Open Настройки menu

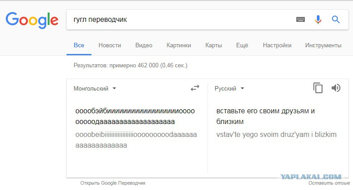click(277, 45)
